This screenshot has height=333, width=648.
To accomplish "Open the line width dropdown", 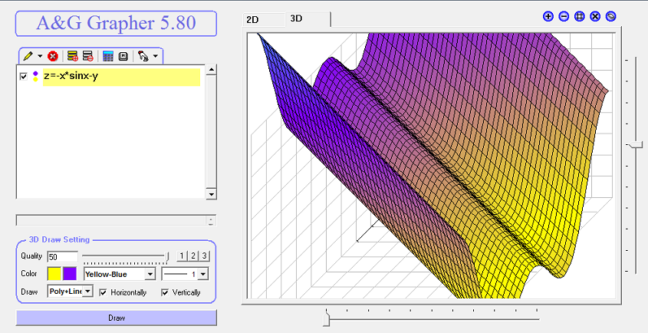I will (204, 274).
